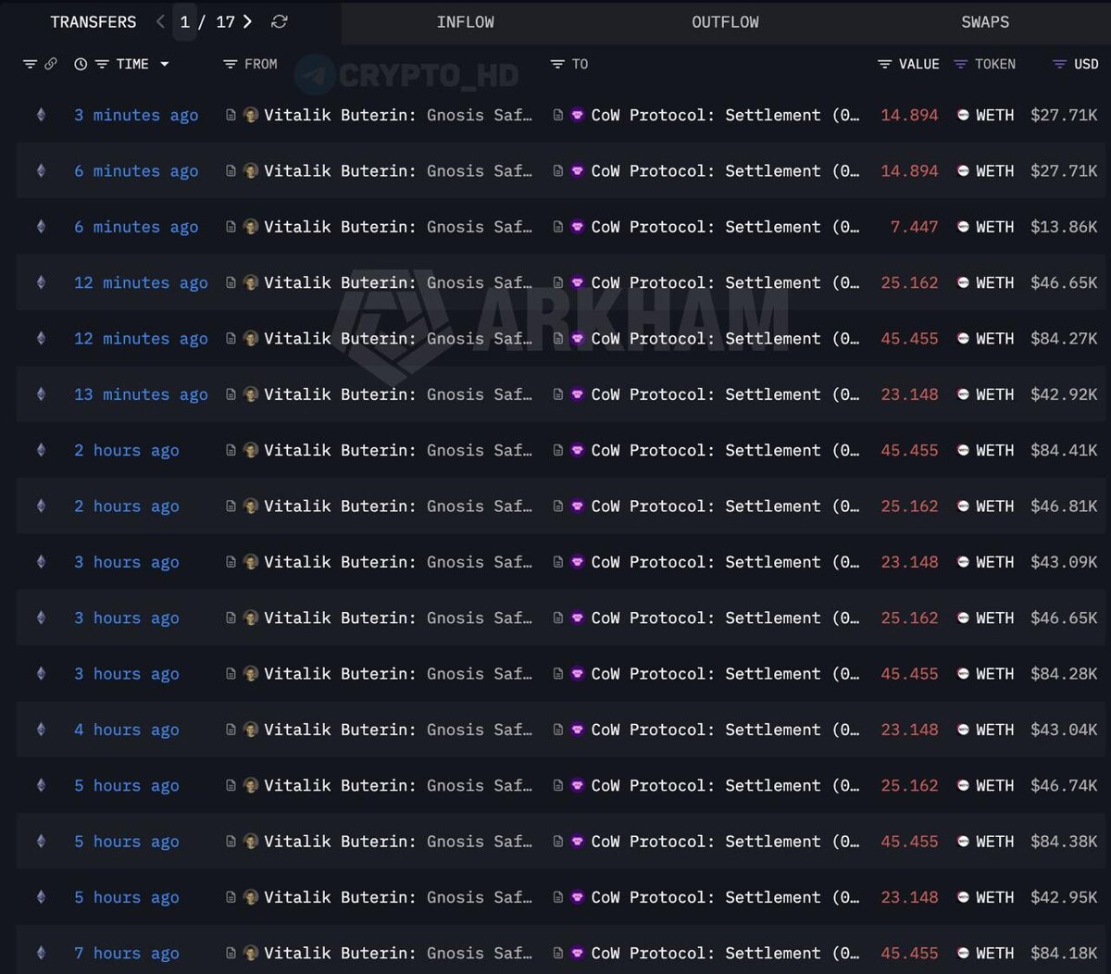Edit the current page number field
The width and height of the screenshot is (1111, 974).
click(184, 21)
